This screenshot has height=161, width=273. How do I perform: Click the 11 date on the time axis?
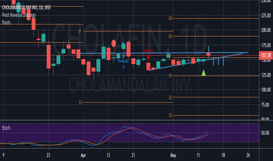click(x=198, y=155)
